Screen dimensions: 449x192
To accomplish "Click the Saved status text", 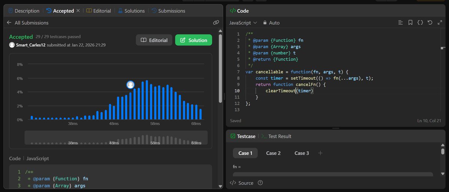I will [x=236, y=121].
